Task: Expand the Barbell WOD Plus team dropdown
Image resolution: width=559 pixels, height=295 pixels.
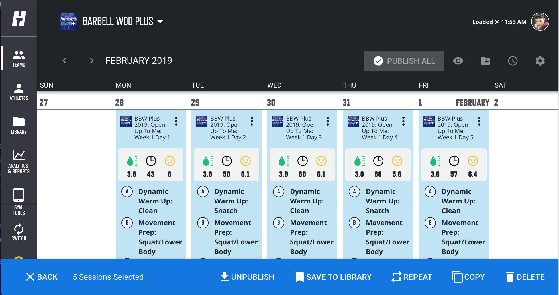Action: 160,22
